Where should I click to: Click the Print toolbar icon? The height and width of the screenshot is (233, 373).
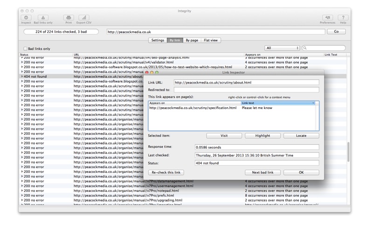(x=69, y=18)
